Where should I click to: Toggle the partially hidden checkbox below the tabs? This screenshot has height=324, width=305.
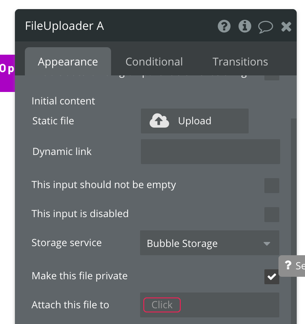tap(272, 77)
